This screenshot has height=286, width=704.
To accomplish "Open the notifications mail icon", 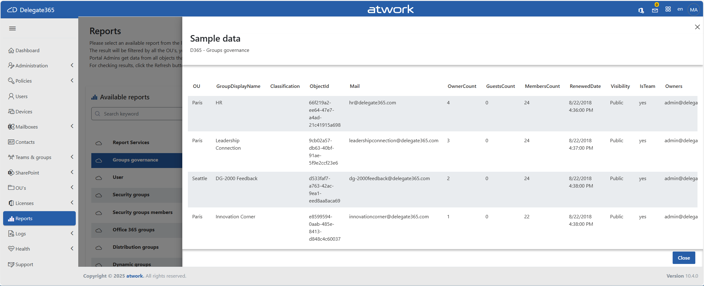I will tap(655, 10).
